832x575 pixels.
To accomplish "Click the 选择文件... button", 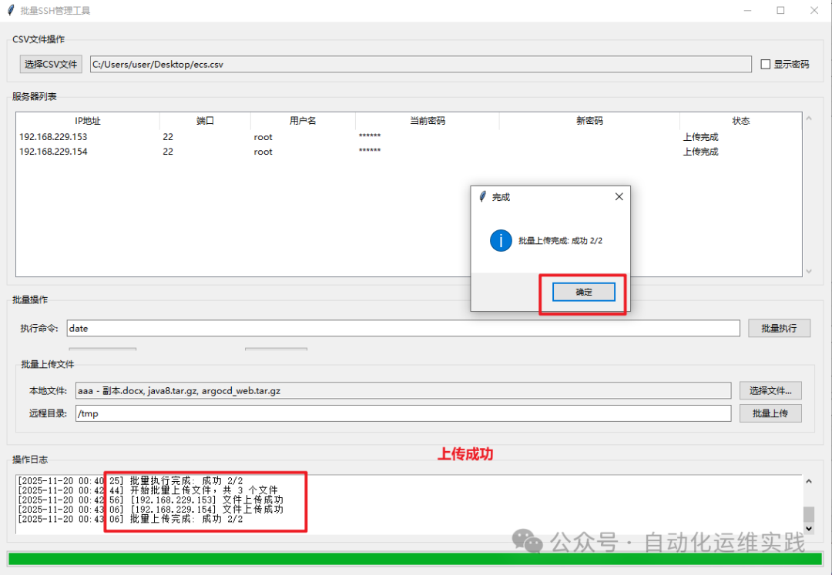I will coord(770,390).
